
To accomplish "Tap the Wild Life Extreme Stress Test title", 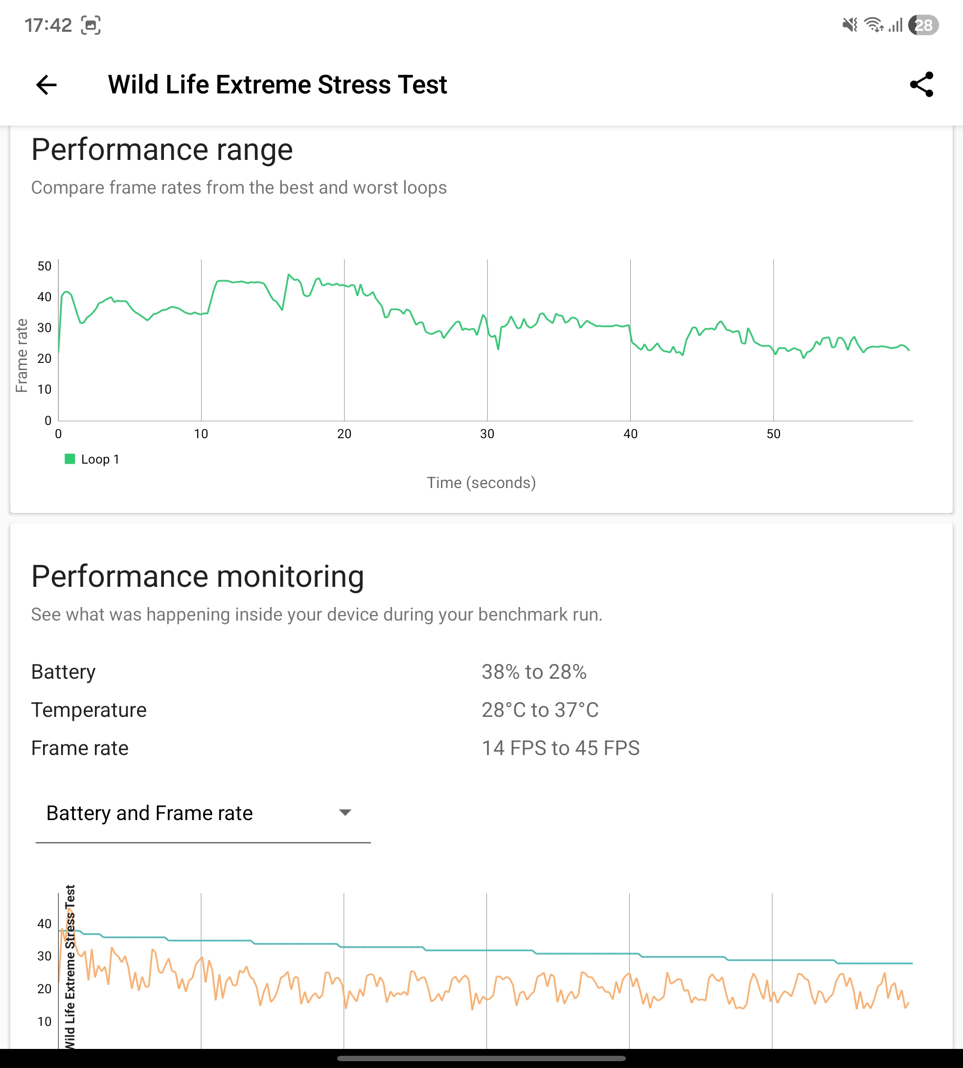I will [x=277, y=85].
